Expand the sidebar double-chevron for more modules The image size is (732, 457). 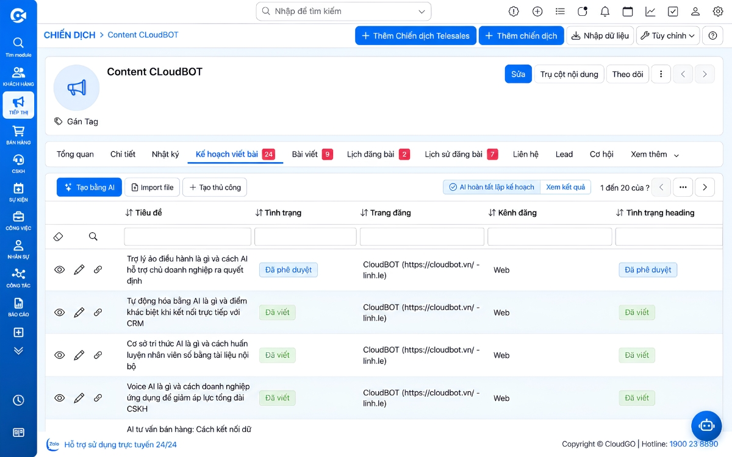click(x=18, y=350)
